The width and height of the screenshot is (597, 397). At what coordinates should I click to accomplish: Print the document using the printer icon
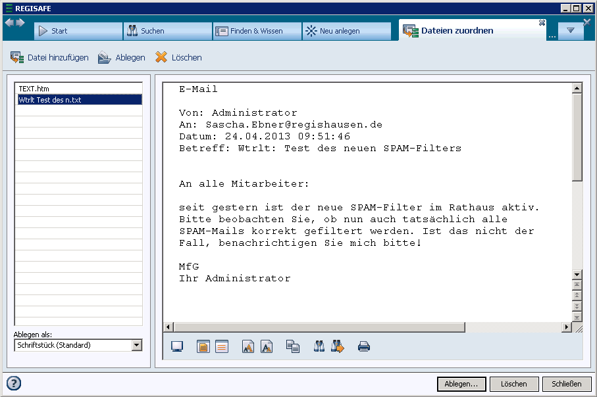pos(364,346)
